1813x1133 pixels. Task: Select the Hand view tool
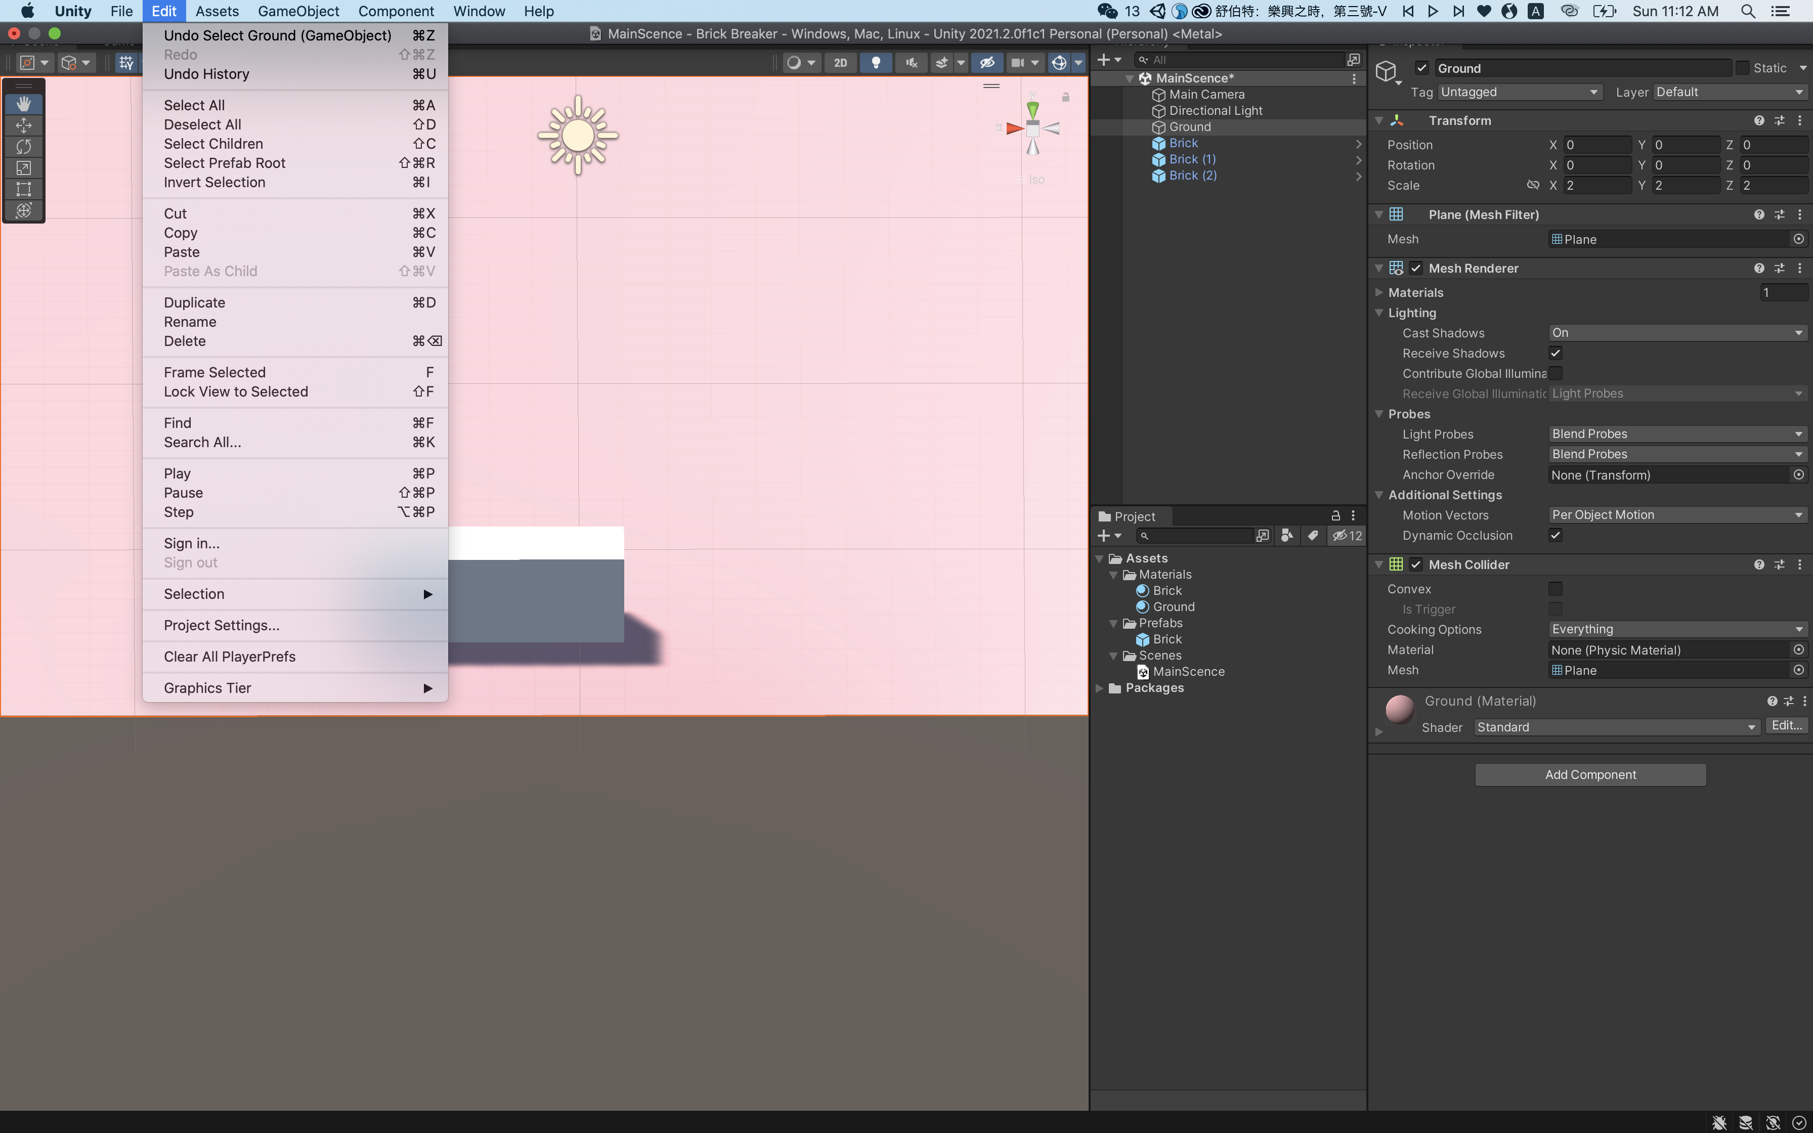point(23,103)
